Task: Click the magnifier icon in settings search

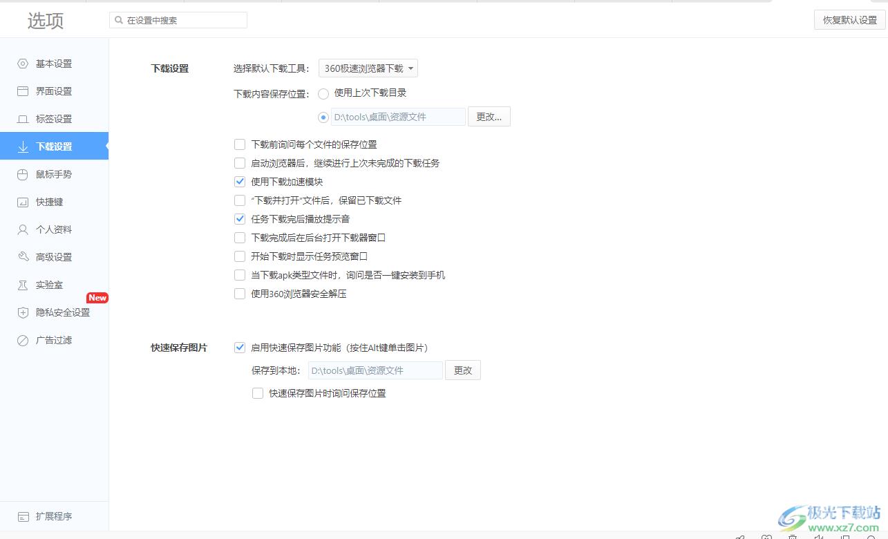Action: pos(119,20)
